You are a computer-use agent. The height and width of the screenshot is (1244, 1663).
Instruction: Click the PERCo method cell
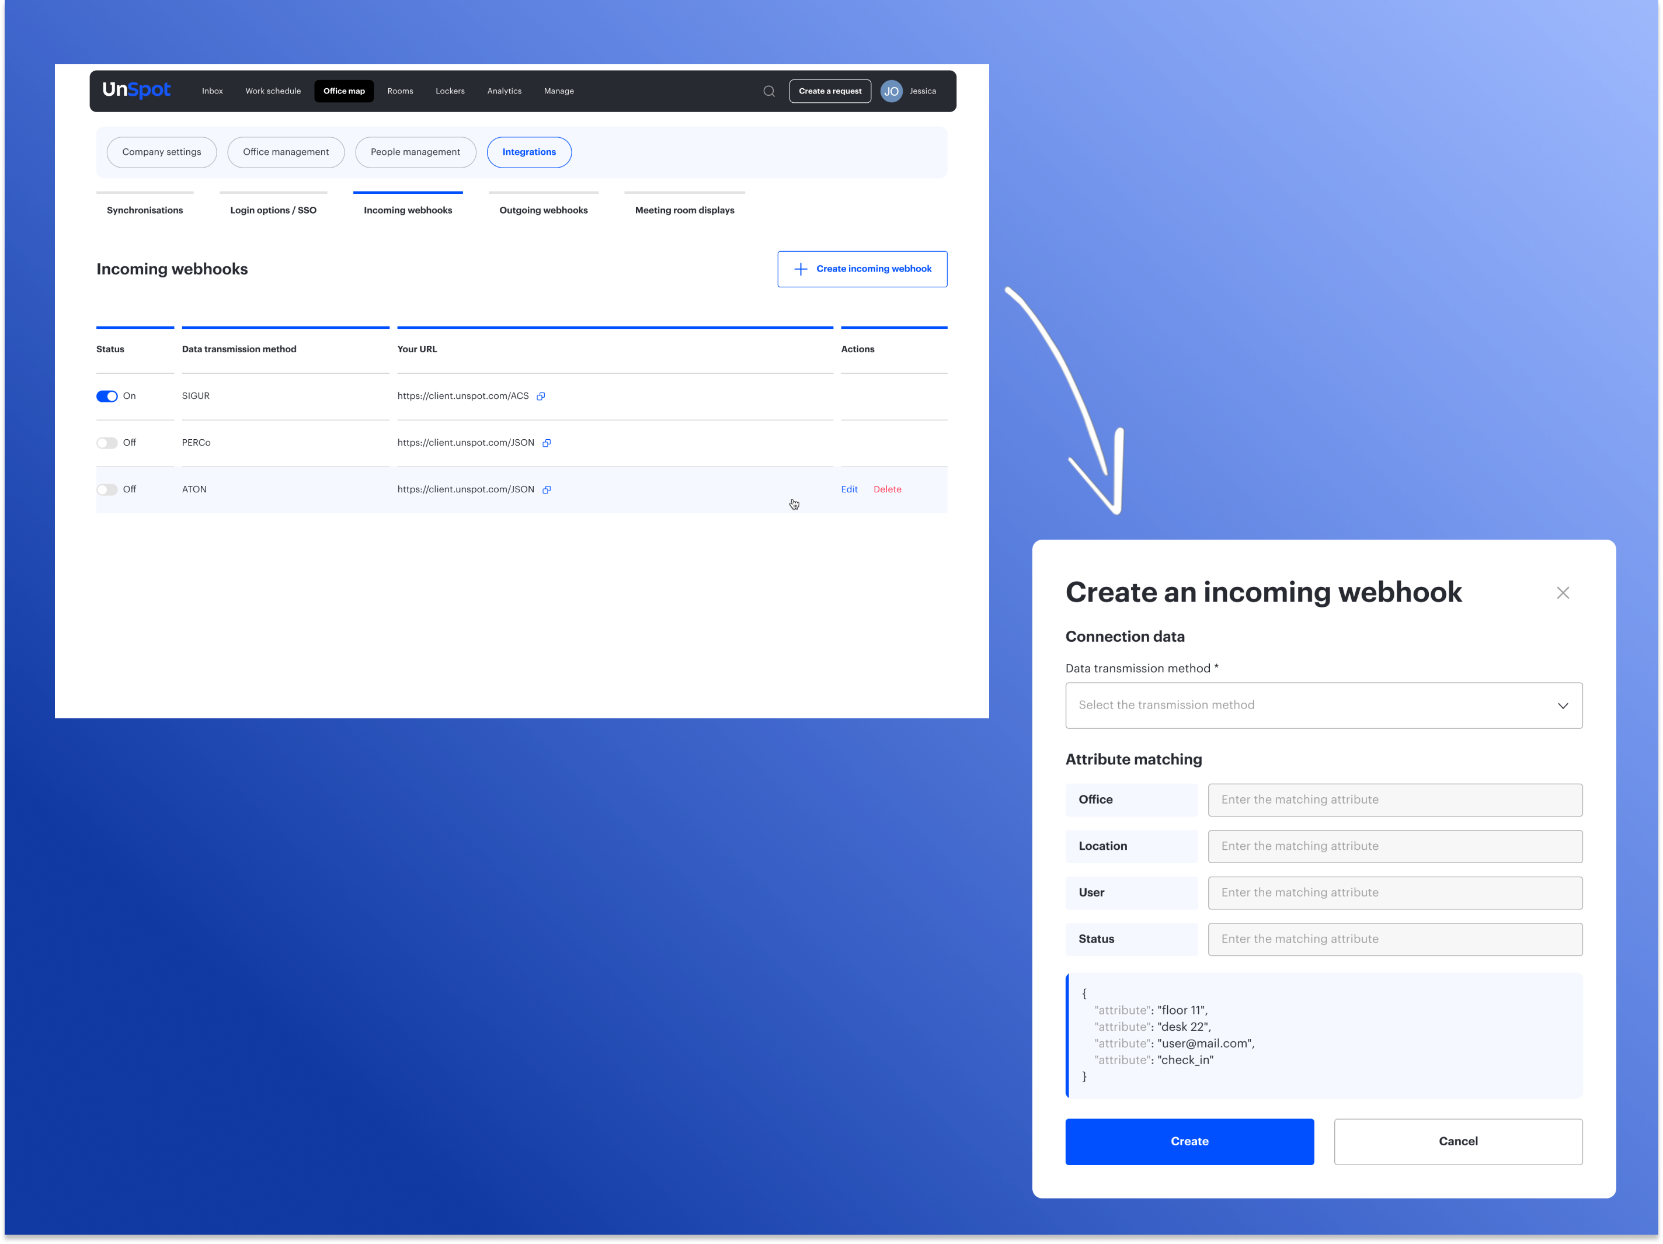tap(196, 443)
